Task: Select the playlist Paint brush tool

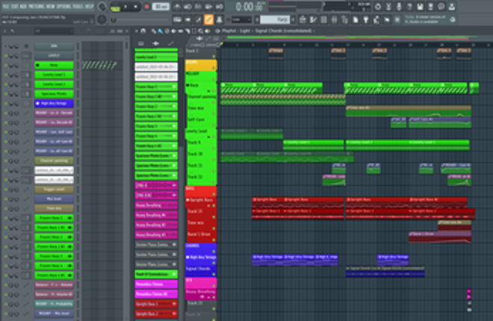Action: click(x=161, y=31)
